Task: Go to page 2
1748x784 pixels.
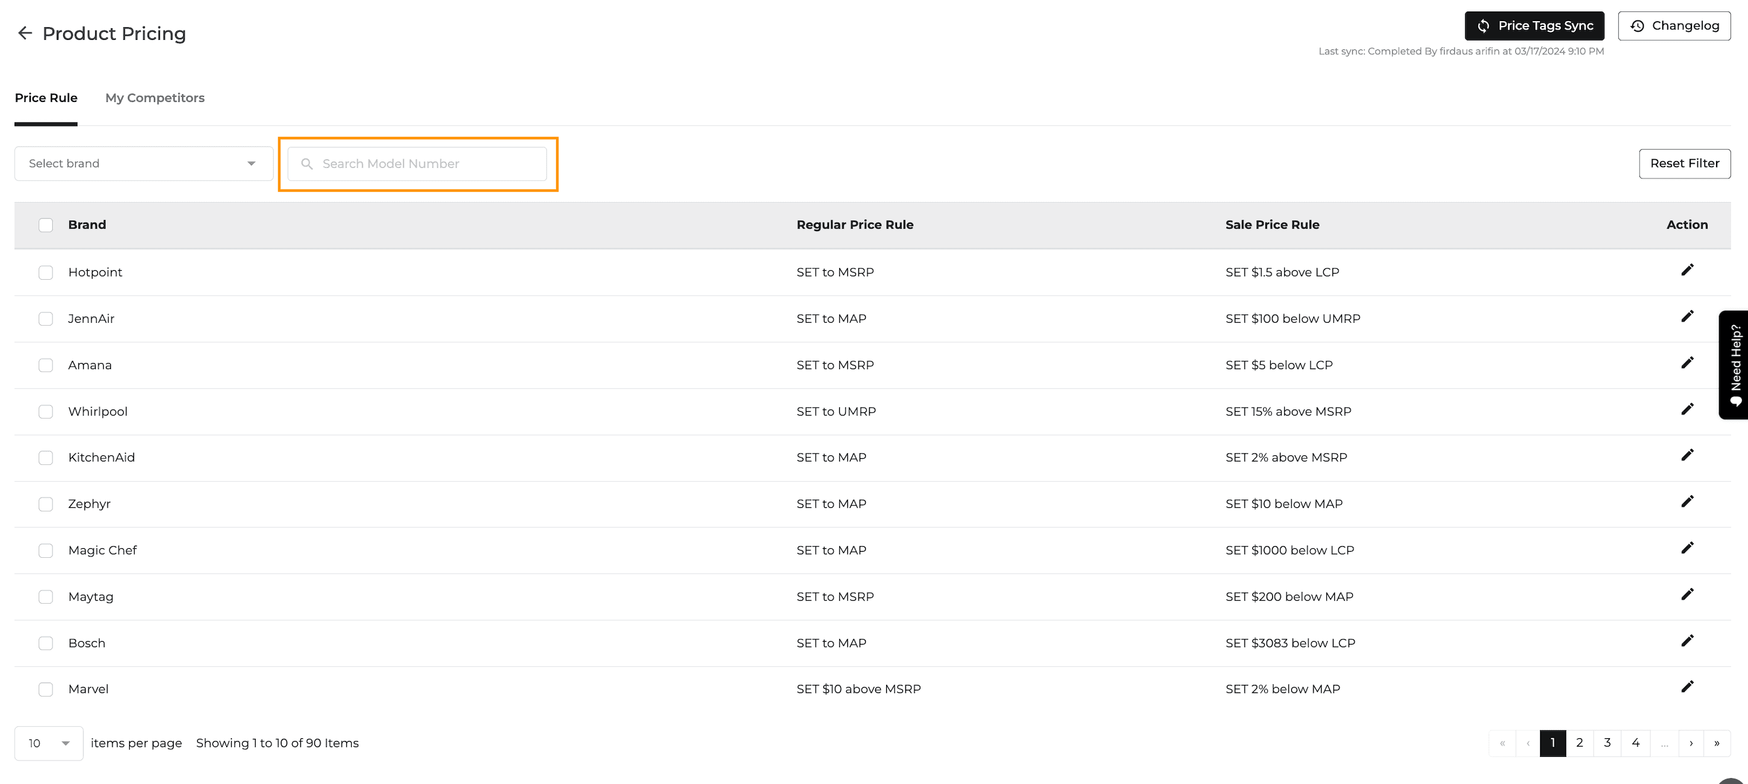Action: [x=1580, y=744]
